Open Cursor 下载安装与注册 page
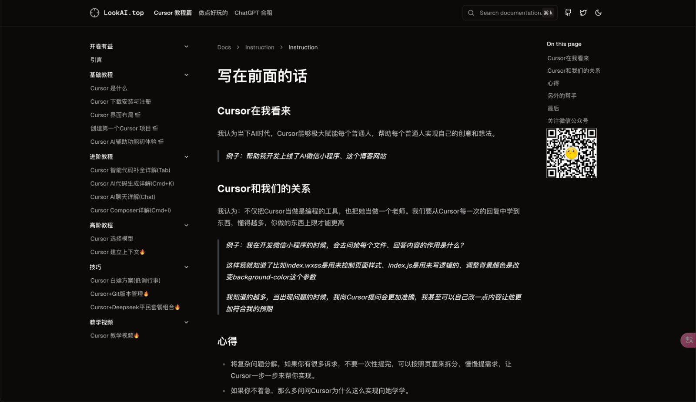696x402 pixels. (x=120, y=101)
